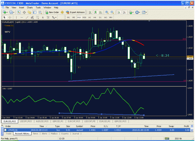
Task: Set timeframe to M30
Action: 84,17
